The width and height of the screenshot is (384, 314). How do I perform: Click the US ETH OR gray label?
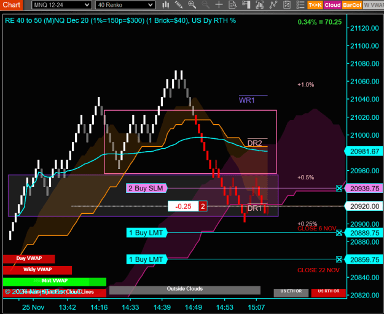tap(291, 292)
